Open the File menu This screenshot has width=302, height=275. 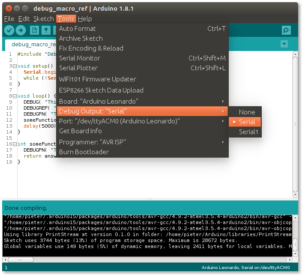pyautogui.click(x=9, y=19)
